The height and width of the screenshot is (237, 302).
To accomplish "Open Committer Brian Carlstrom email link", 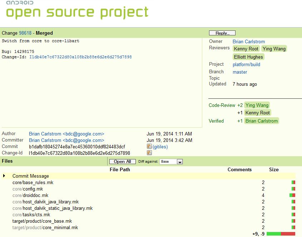I will [x=66, y=140].
